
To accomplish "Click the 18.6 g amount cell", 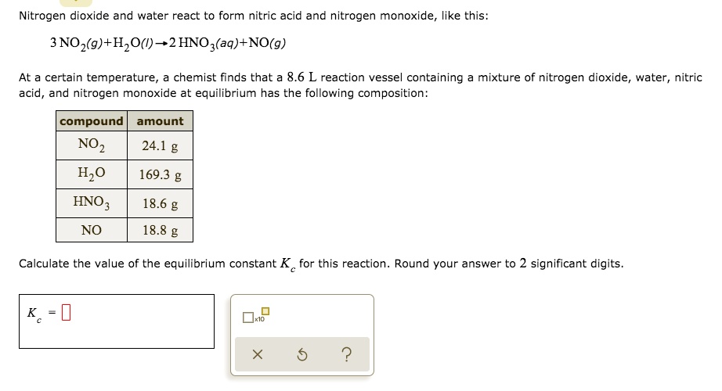I will tap(160, 204).
